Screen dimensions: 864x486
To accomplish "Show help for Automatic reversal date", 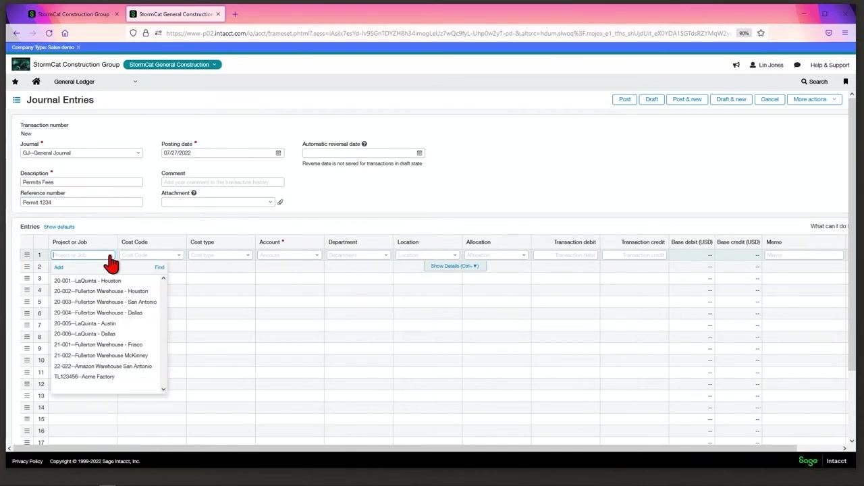I will coord(364,144).
